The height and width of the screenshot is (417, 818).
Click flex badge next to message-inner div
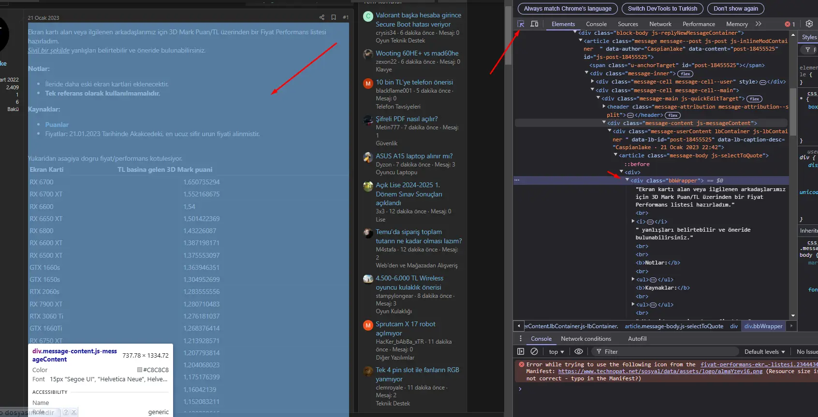point(686,74)
